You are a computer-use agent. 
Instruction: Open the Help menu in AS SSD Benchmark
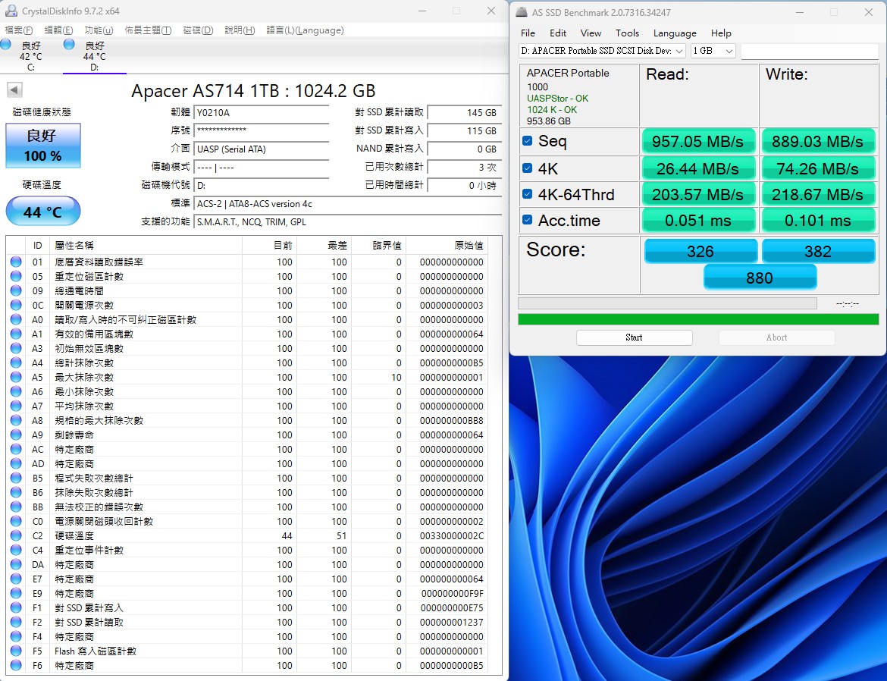click(721, 33)
